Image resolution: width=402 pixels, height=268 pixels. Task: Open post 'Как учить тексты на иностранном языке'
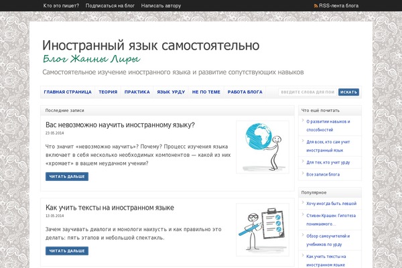point(110,208)
